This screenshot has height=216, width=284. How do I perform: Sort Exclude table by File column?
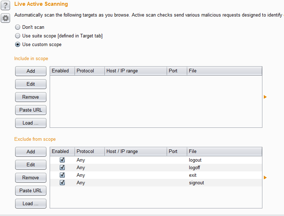point(224,152)
